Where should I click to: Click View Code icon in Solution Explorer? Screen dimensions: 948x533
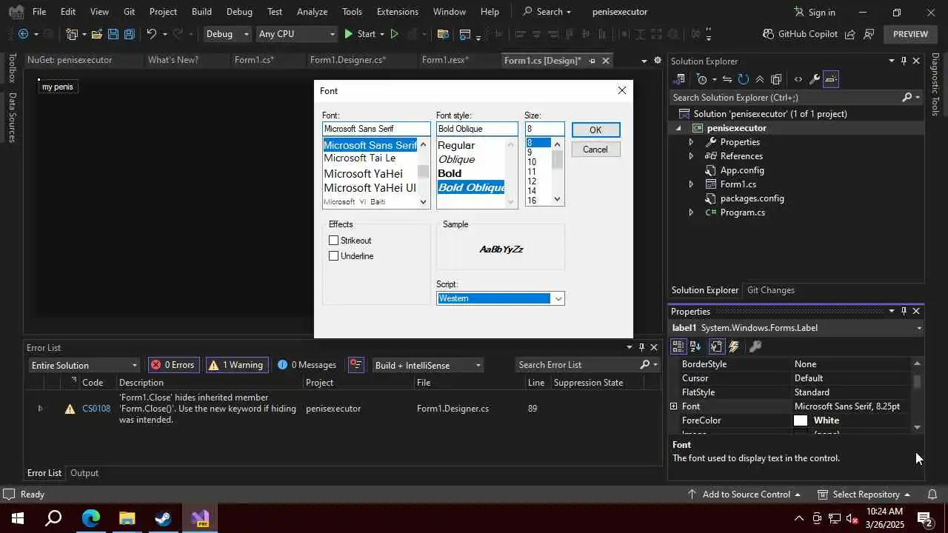(798, 79)
